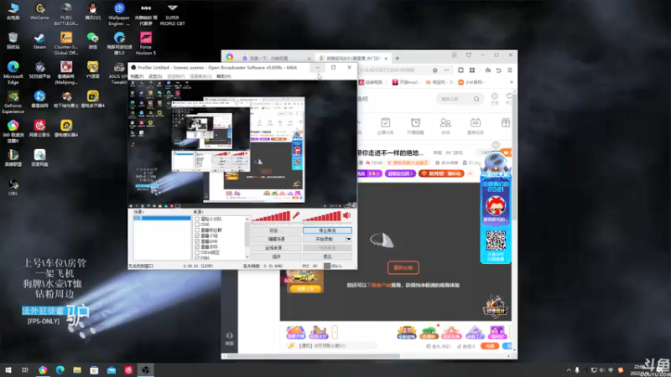Open the WeGame desktop shortcut
The image size is (671, 377).
coord(39,12)
